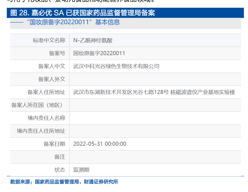Select the '备案日期' row label

pos(54,144)
